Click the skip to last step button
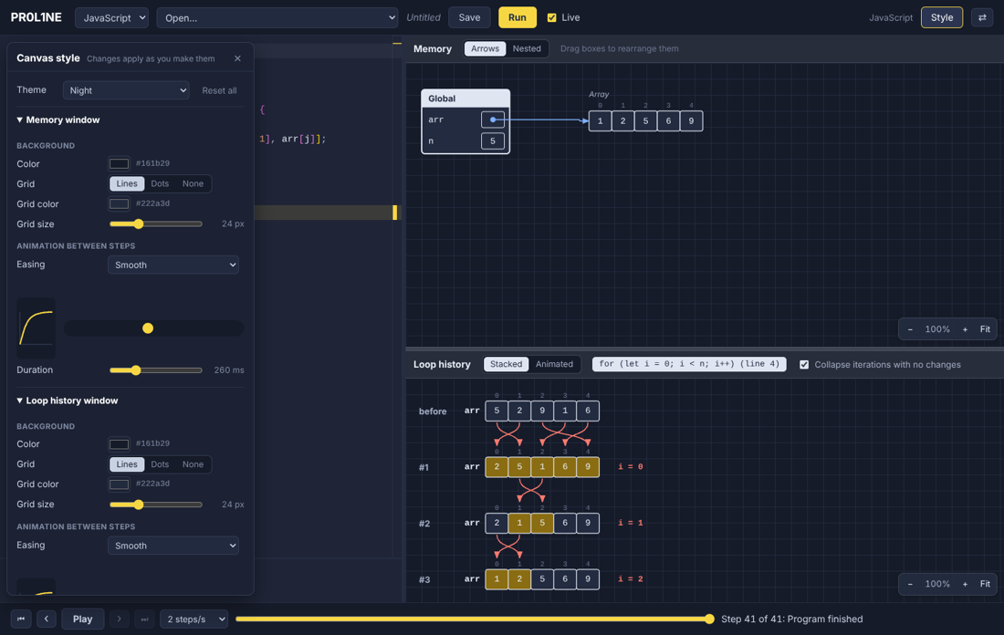This screenshot has height=635, width=1004. tap(144, 619)
